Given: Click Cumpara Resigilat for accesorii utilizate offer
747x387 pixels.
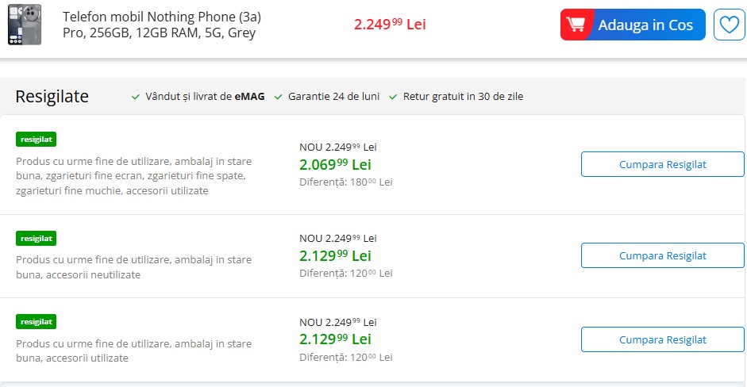Looking at the screenshot, I should [662, 339].
